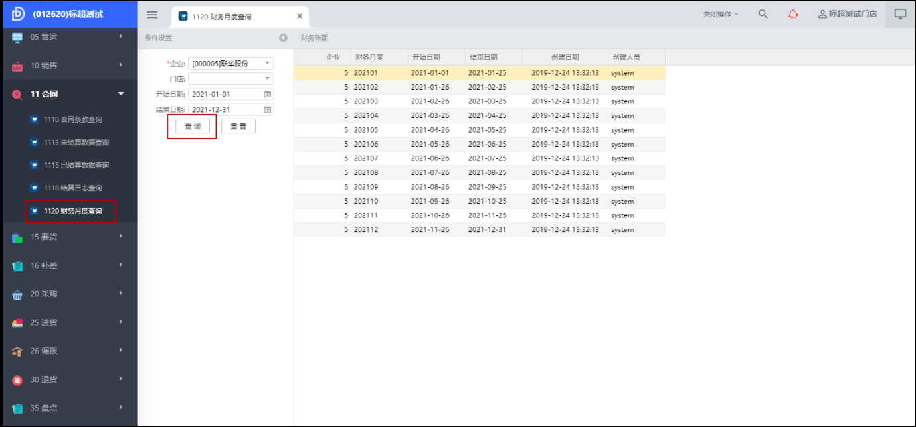Select 1118 结算日志查询 in sidebar
Screen dimensions: 916x427
(72, 188)
